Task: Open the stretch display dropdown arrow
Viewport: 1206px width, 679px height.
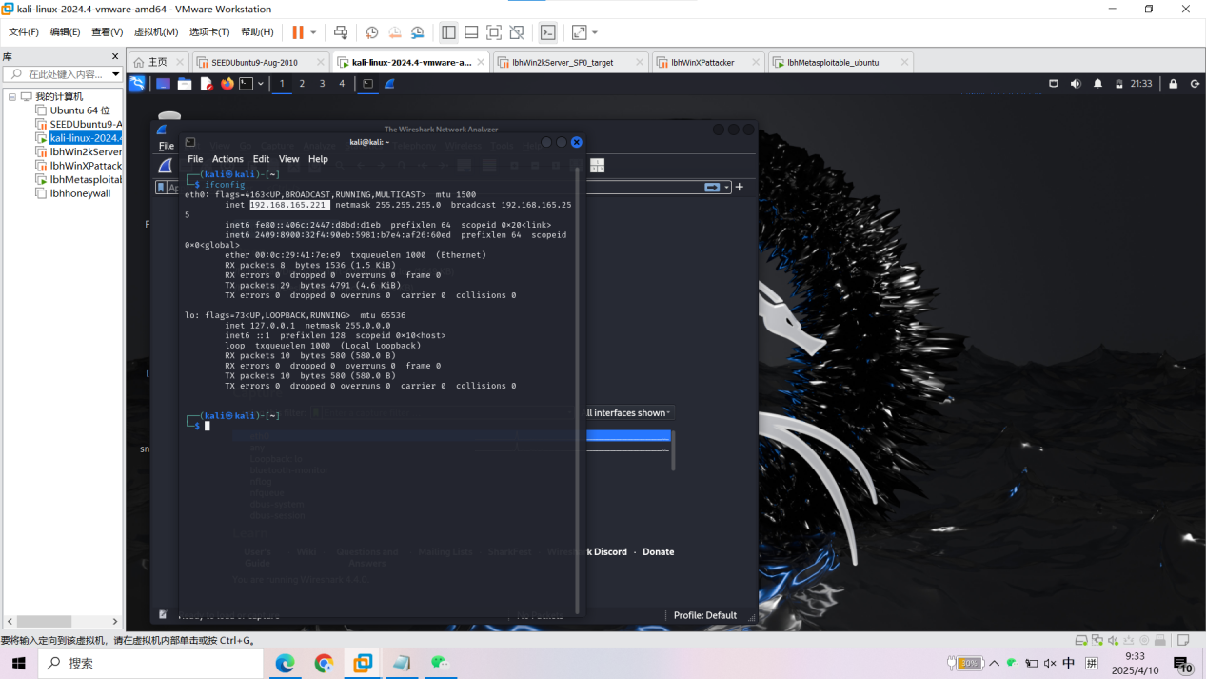Action: [x=595, y=32]
